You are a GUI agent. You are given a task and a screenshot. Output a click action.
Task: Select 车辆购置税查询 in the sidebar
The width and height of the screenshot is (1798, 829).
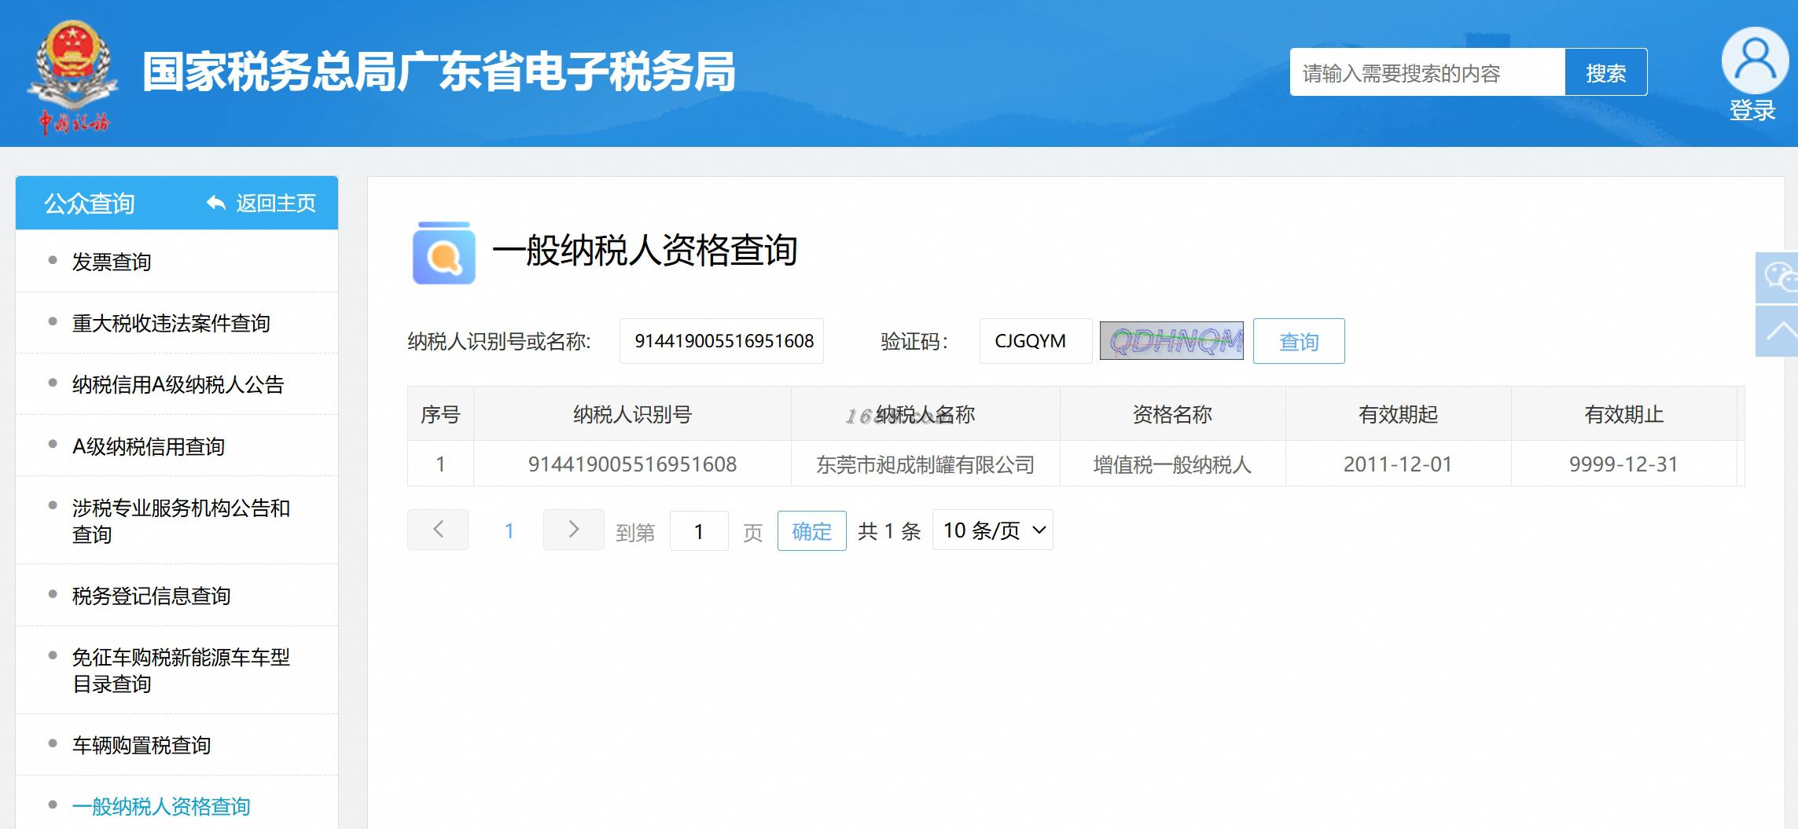(x=142, y=745)
